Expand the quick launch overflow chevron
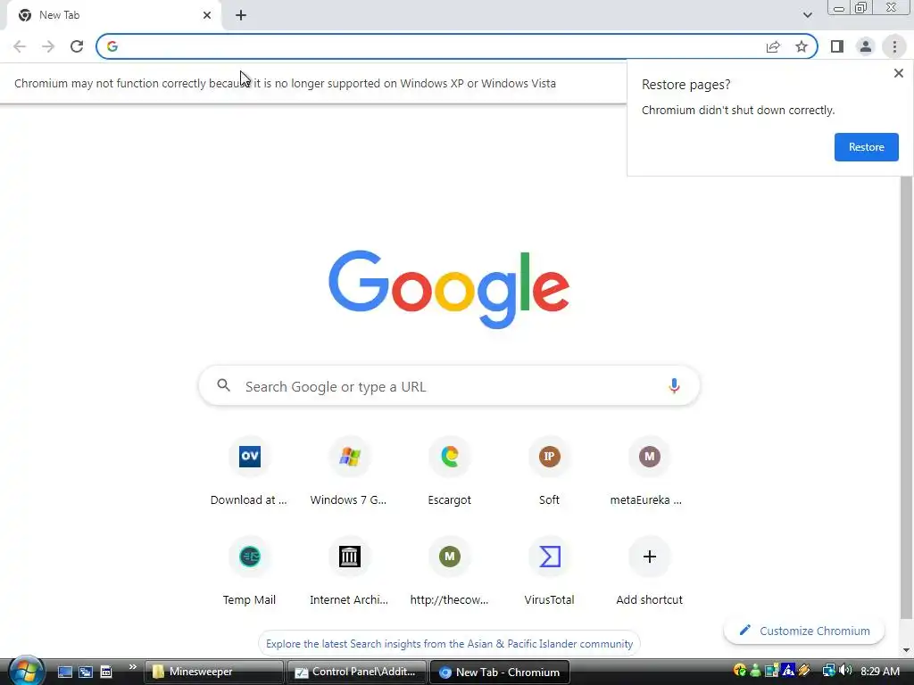This screenshot has width=914, height=685. (x=132, y=667)
